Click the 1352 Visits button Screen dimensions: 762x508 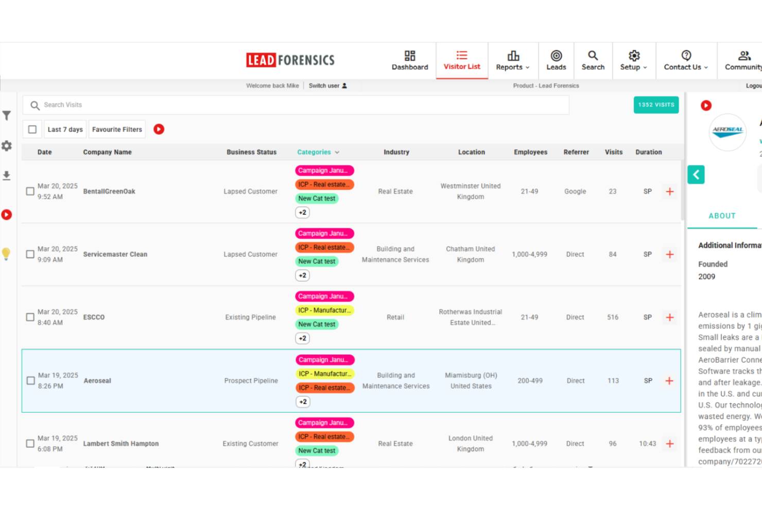[656, 105]
